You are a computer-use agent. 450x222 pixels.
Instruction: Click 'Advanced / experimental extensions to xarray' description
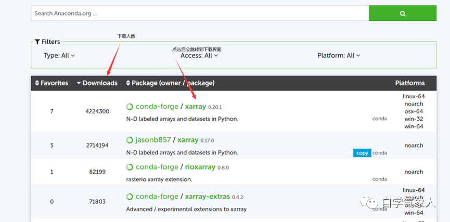tap(186, 209)
